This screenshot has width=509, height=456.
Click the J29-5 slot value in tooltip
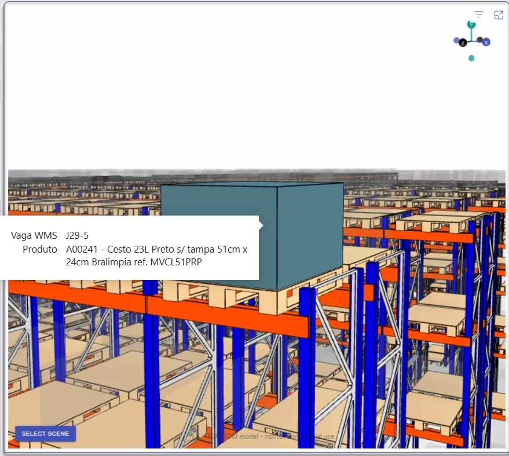(77, 235)
